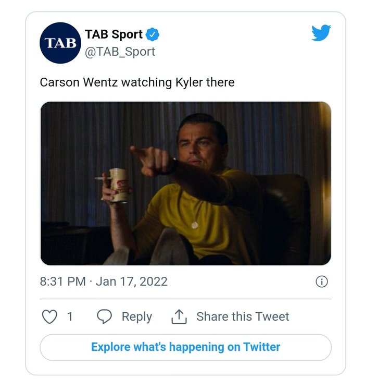This screenshot has height=391, width=365.
Task: Open the embedded meme image
Action: 185,183
